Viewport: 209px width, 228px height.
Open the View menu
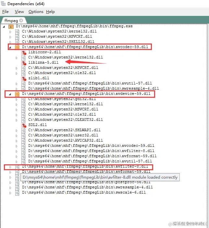(19, 12)
